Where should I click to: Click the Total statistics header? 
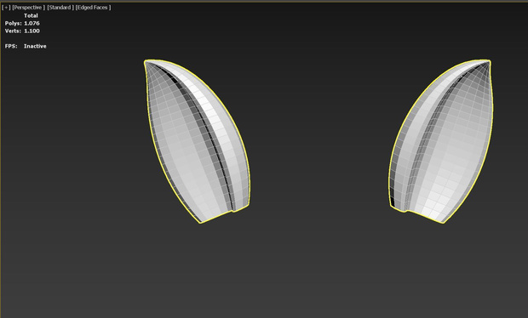pos(31,15)
